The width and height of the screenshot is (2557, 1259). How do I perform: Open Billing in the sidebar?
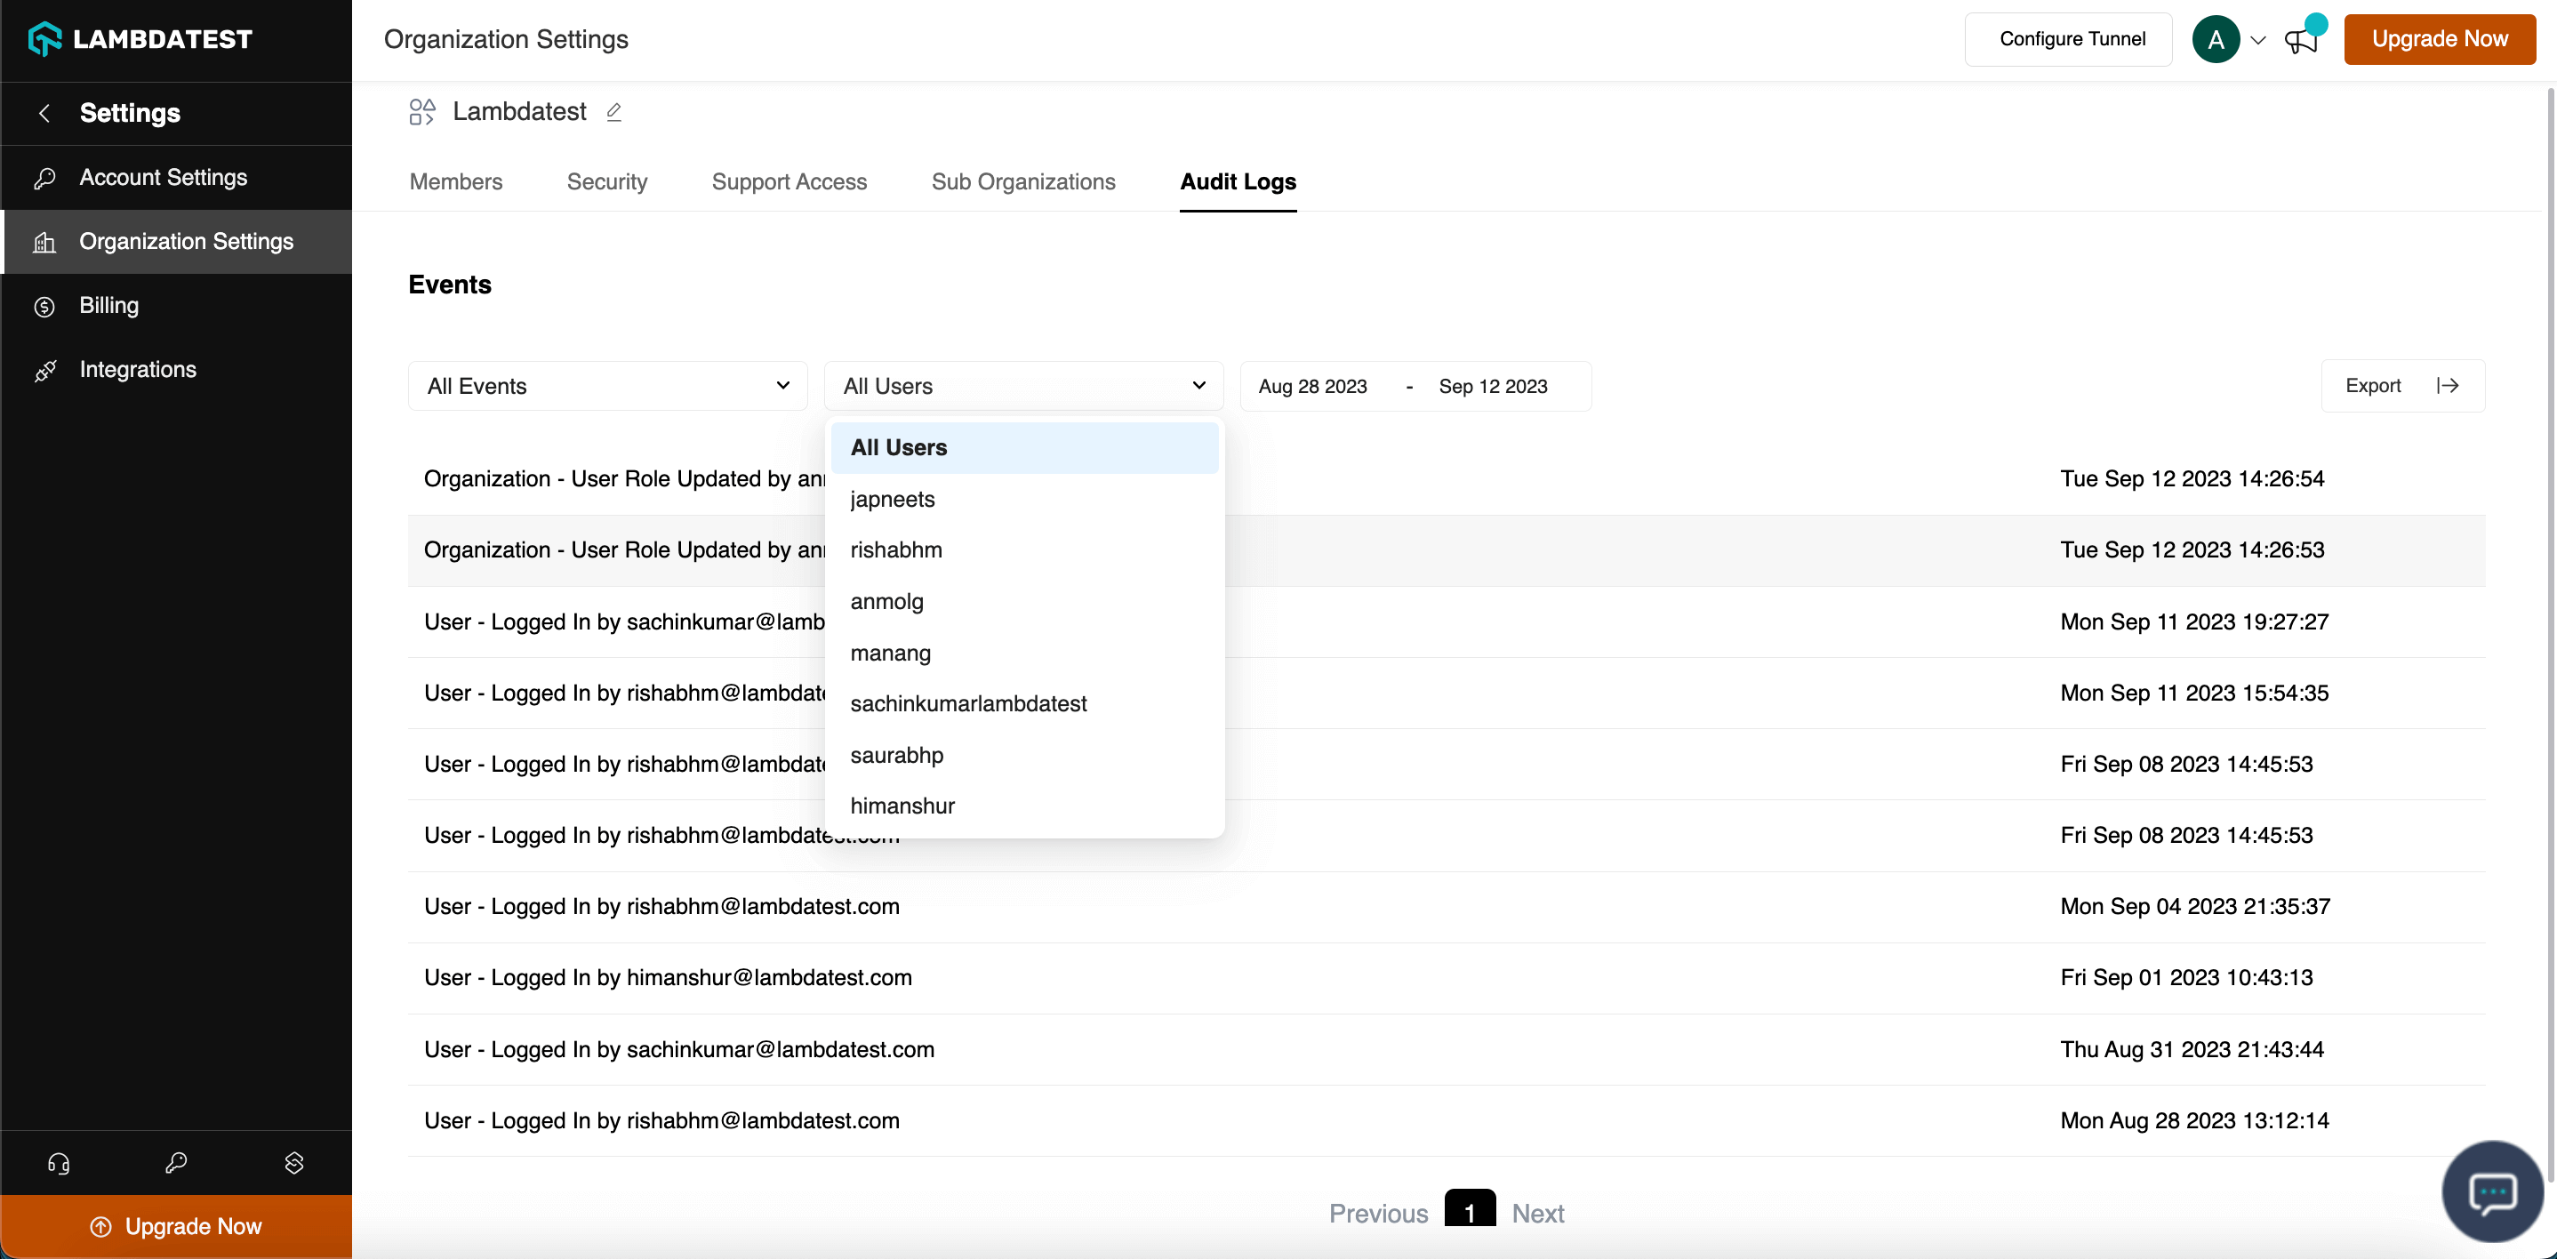point(108,306)
